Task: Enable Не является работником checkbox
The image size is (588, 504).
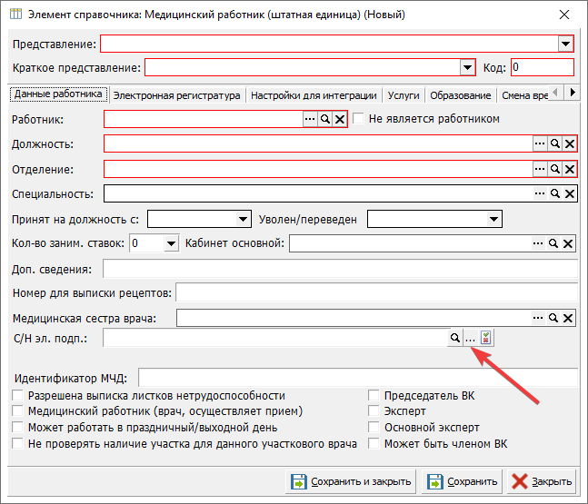Action: tap(359, 119)
